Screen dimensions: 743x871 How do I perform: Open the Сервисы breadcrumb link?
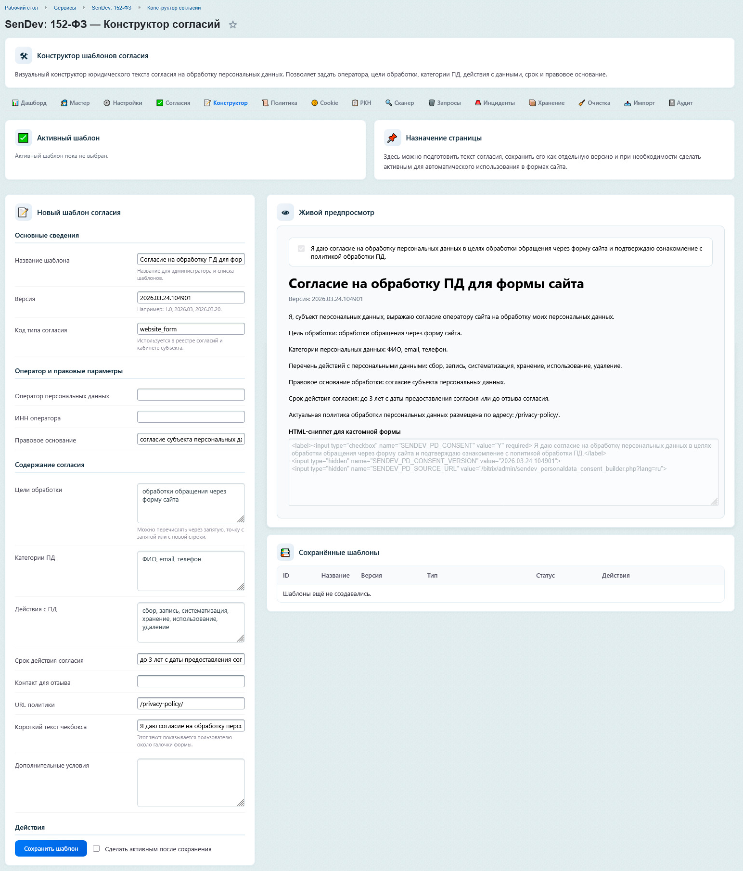(x=65, y=8)
